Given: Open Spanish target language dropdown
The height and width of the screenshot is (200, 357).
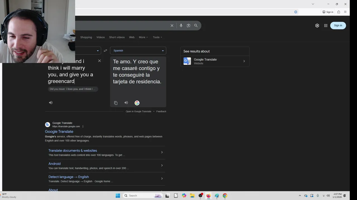Looking at the screenshot, I should [x=138, y=51].
